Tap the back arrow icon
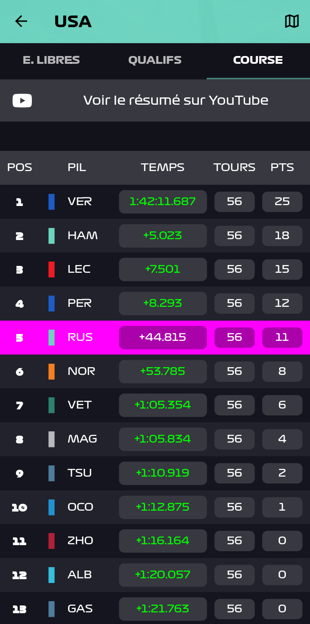310x624 pixels. click(x=21, y=21)
